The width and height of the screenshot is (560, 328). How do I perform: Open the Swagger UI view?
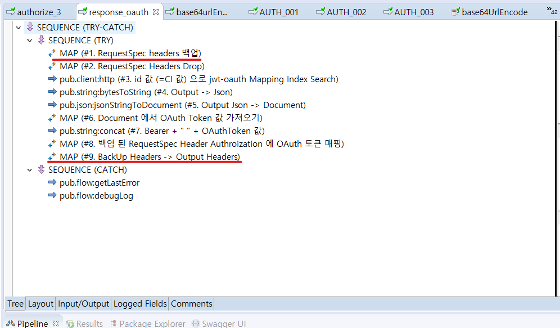click(224, 323)
